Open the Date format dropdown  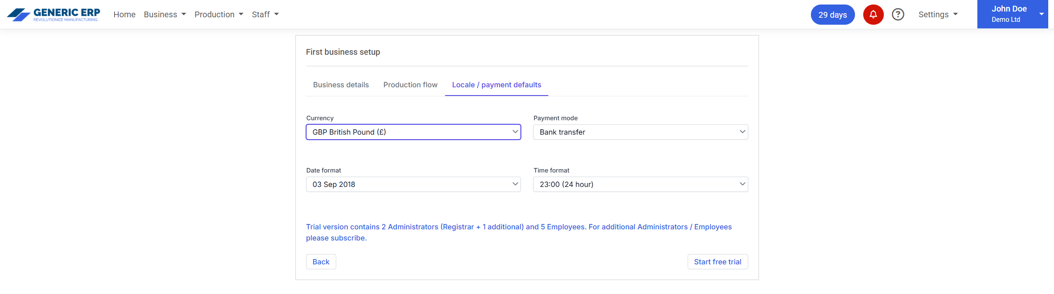coord(413,184)
